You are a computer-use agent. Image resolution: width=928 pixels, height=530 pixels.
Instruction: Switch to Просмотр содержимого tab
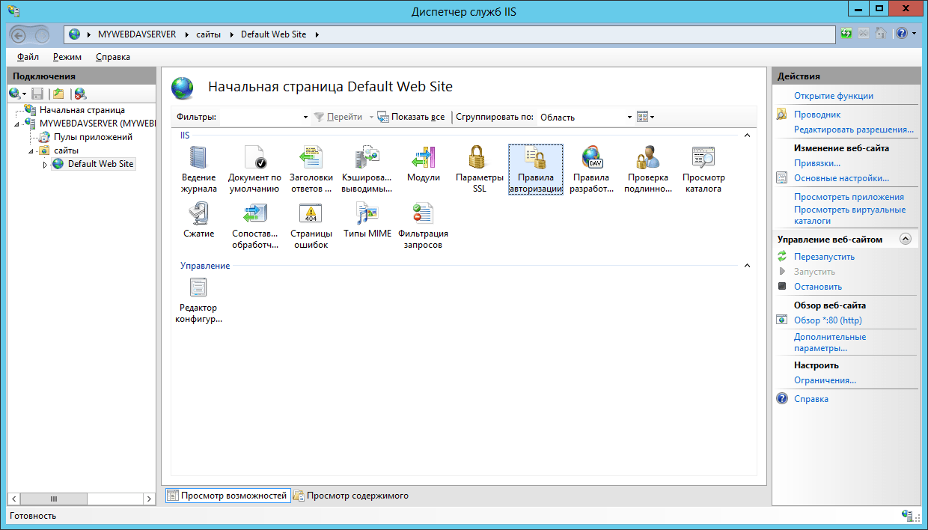[x=351, y=496]
